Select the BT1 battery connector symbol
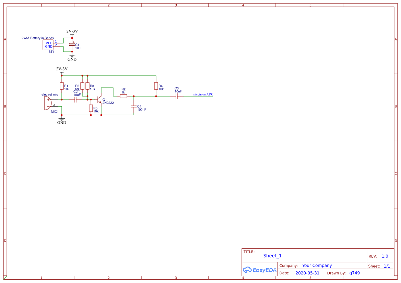Image resolution: width=401 pixels, height=283 pixels. (x=48, y=45)
